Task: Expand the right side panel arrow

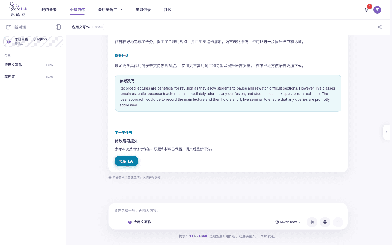Action: click(x=387, y=132)
